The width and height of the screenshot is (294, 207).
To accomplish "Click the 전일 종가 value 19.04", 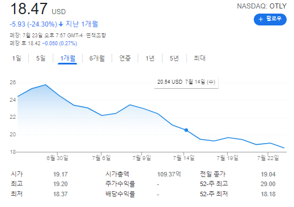I will [268, 174].
